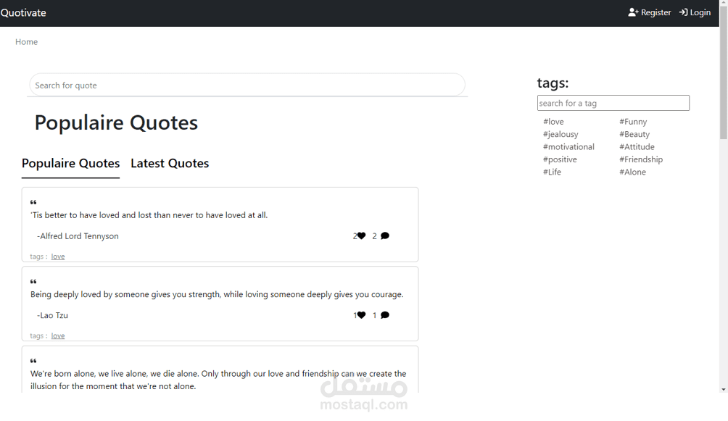Click the author name -Lao Tzu
Image resolution: width=728 pixels, height=421 pixels.
pos(52,315)
